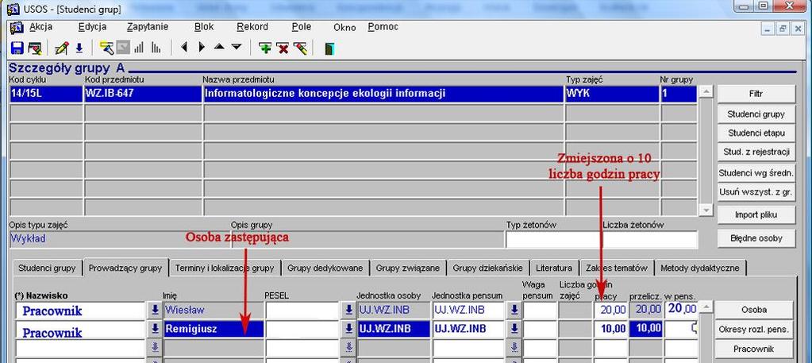Click the next record down arrow
The image size is (812, 363).
[237, 47]
